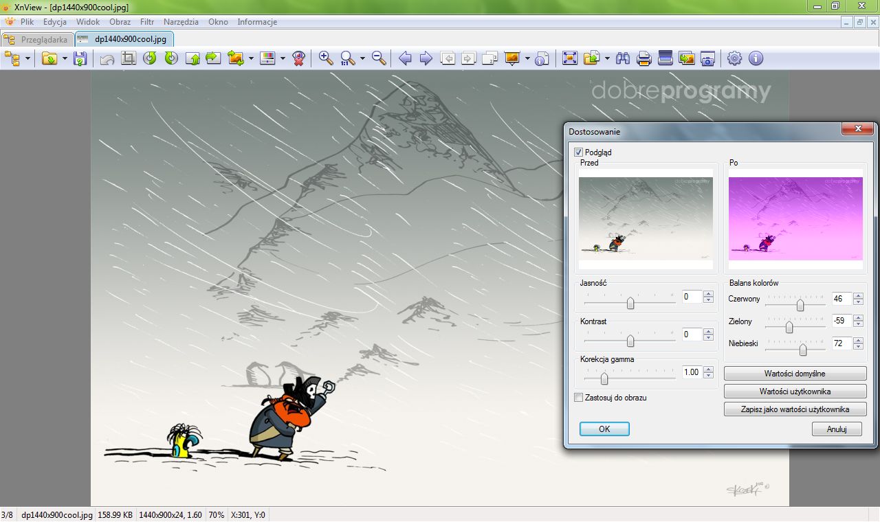This screenshot has width=880, height=522.
Task: Expand the zoom 1:1 dropdown arrow
Action: click(x=362, y=58)
